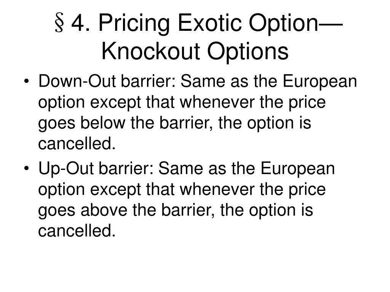Click 'whenever' in the Down-Out paragraph
390x292 pixels.
coord(217,102)
